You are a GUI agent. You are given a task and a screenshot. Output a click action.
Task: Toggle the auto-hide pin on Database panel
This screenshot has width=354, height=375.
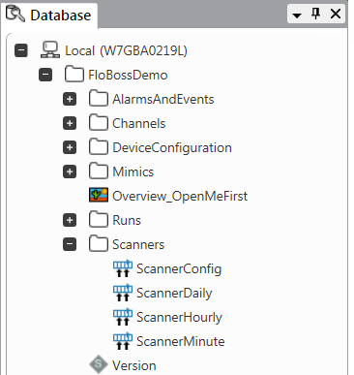click(x=315, y=14)
